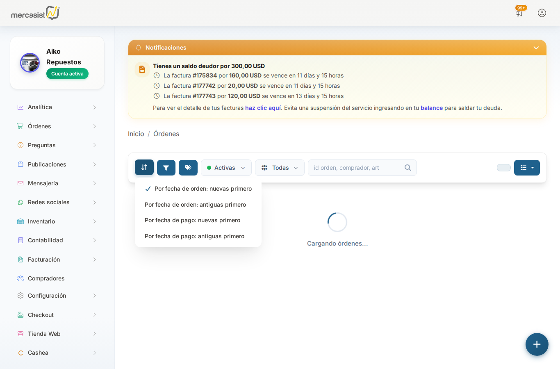Open the list view mode dropdown
The image size is (560, 369).
pyautogui.click(x=527, y=168)
